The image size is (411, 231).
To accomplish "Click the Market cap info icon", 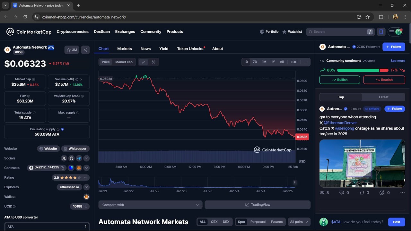I will point(33,79).
